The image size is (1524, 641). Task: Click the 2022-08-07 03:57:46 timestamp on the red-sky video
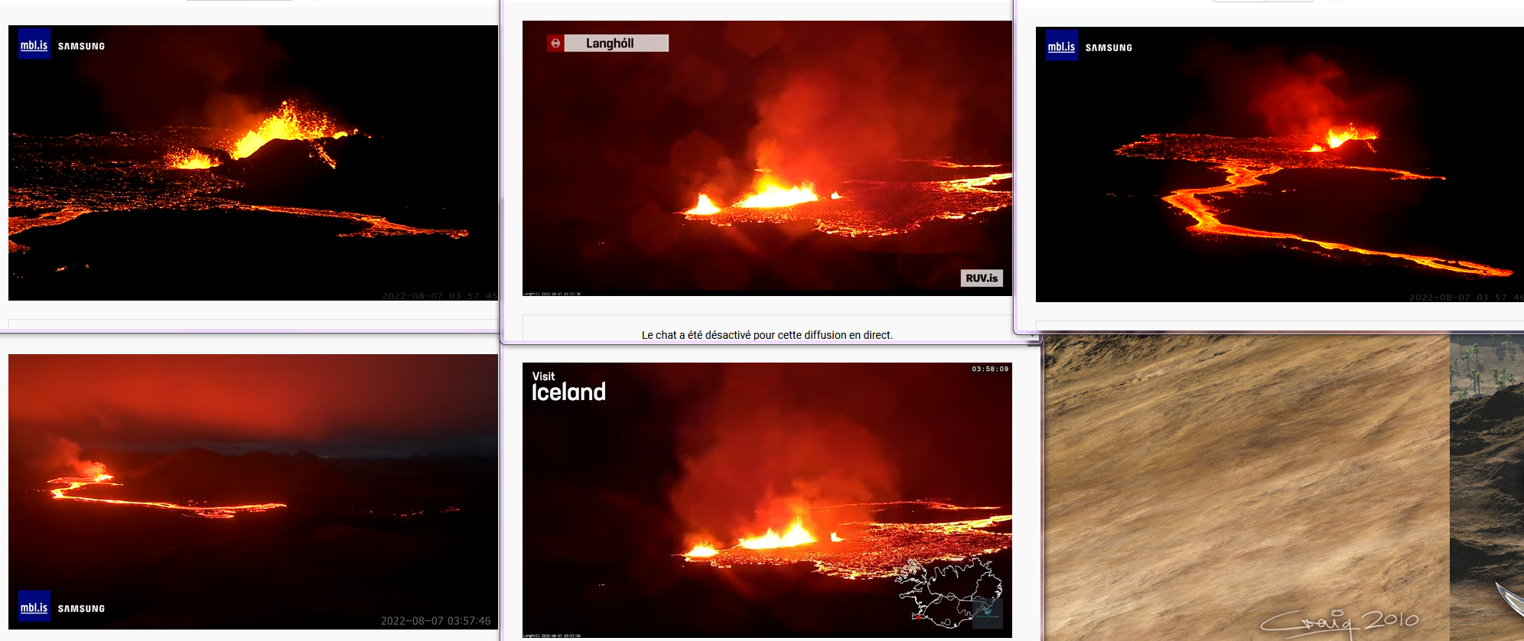pyautogui.click(x=436, y=621)
